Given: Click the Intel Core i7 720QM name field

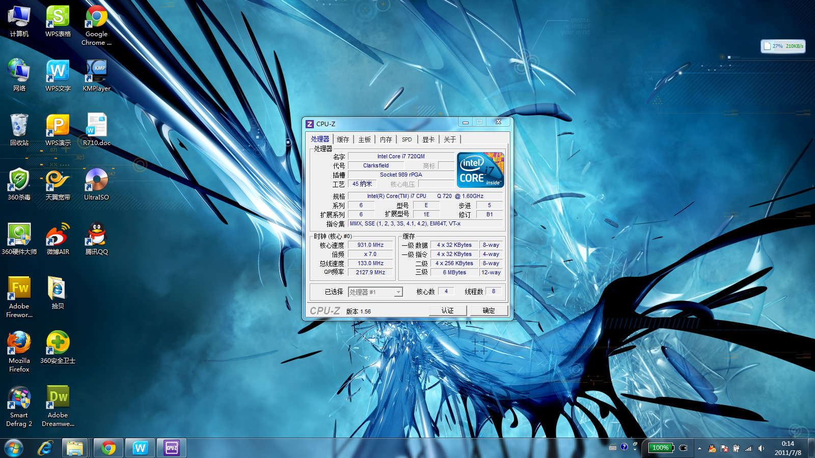Looking at the screenshot, I should coord(401,156).
